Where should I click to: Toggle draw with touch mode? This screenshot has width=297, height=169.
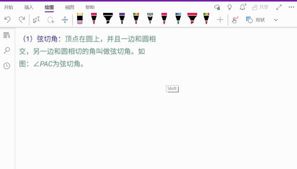[235, 20]
